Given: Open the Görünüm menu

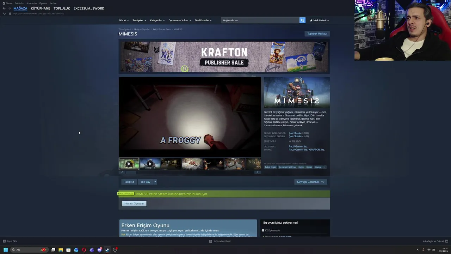Looking at the screenshot, I should pos(19,3).
